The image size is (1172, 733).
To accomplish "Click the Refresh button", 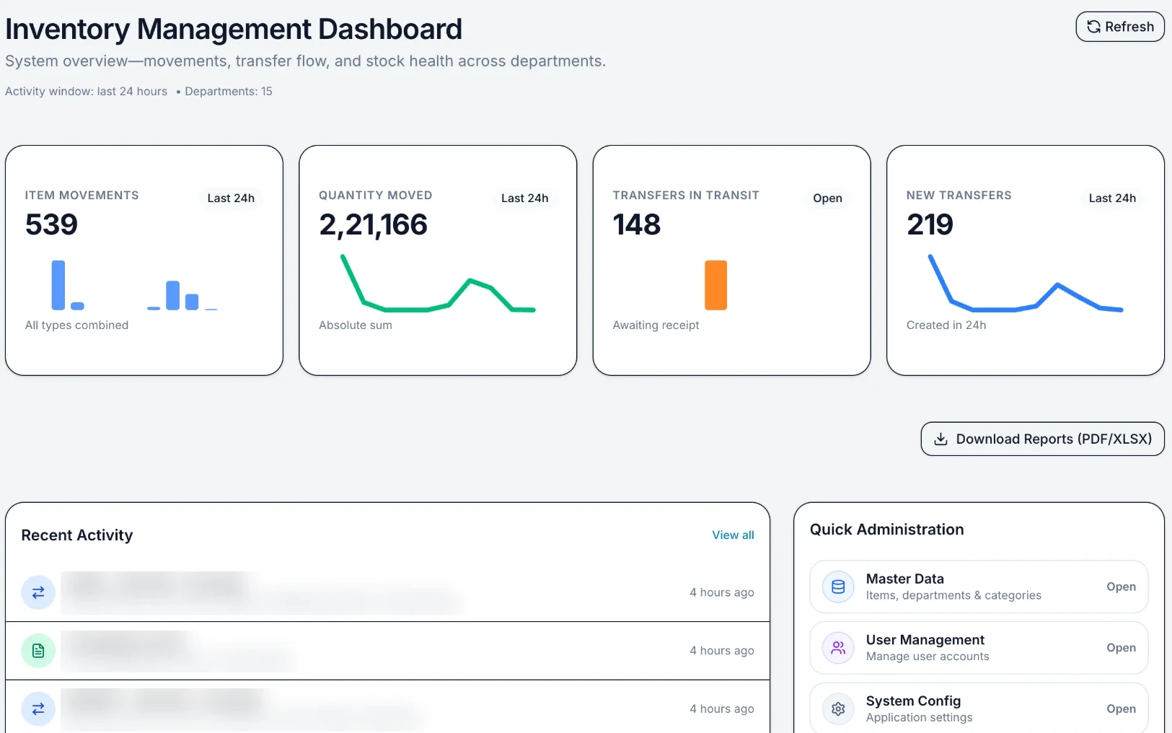I will click(x=1119, y=27).
